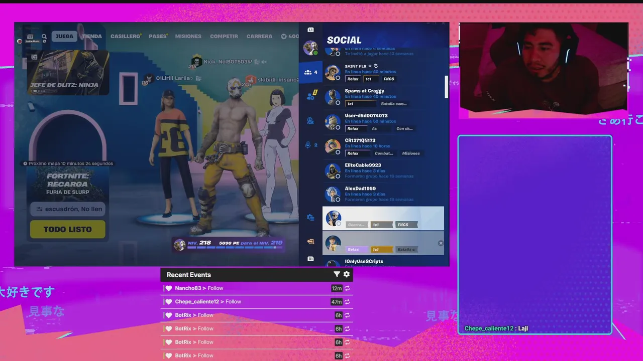
Task: Open the friends list tab with count 4
Action: pos(310,72)
